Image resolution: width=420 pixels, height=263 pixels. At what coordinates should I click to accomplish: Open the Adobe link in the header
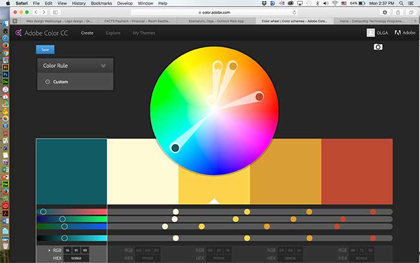click(x=401, y=33)
